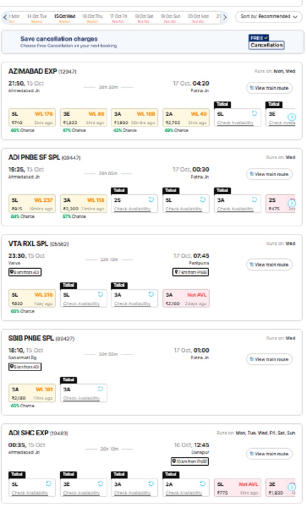Select 17 Oct Fri date tab
This screenshot has height=513, width=307.
tap(119, 18)
